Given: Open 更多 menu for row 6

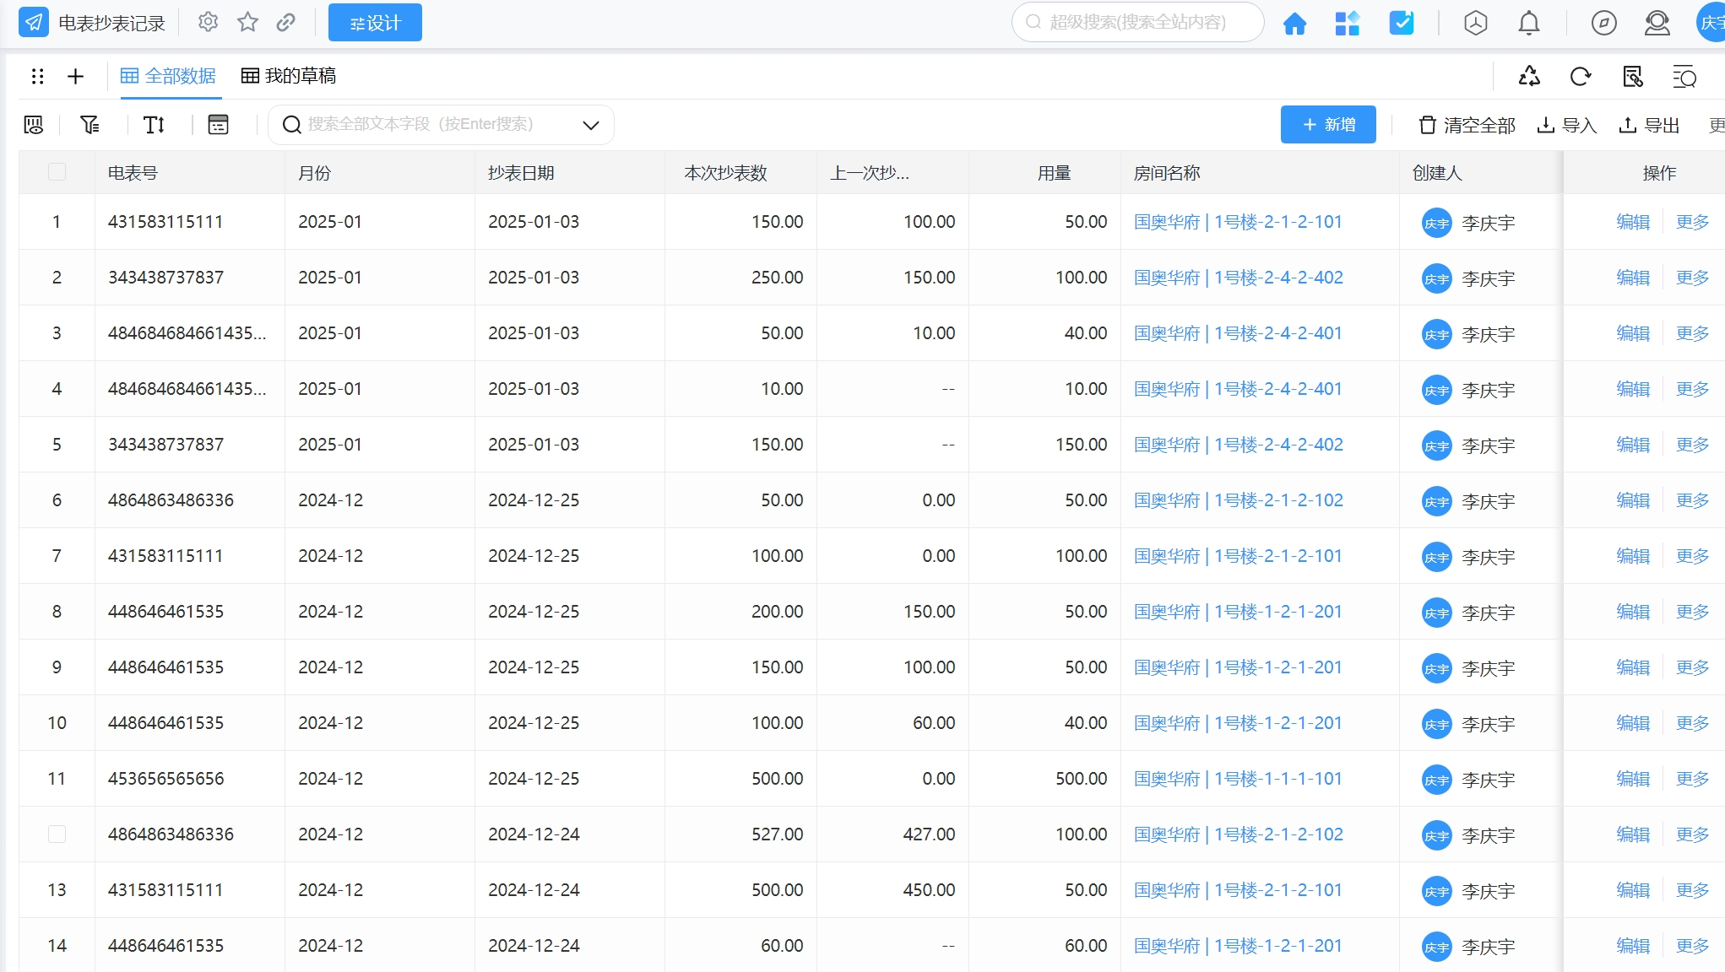Looking at the screenshot, I should [x=1692, y=500].
